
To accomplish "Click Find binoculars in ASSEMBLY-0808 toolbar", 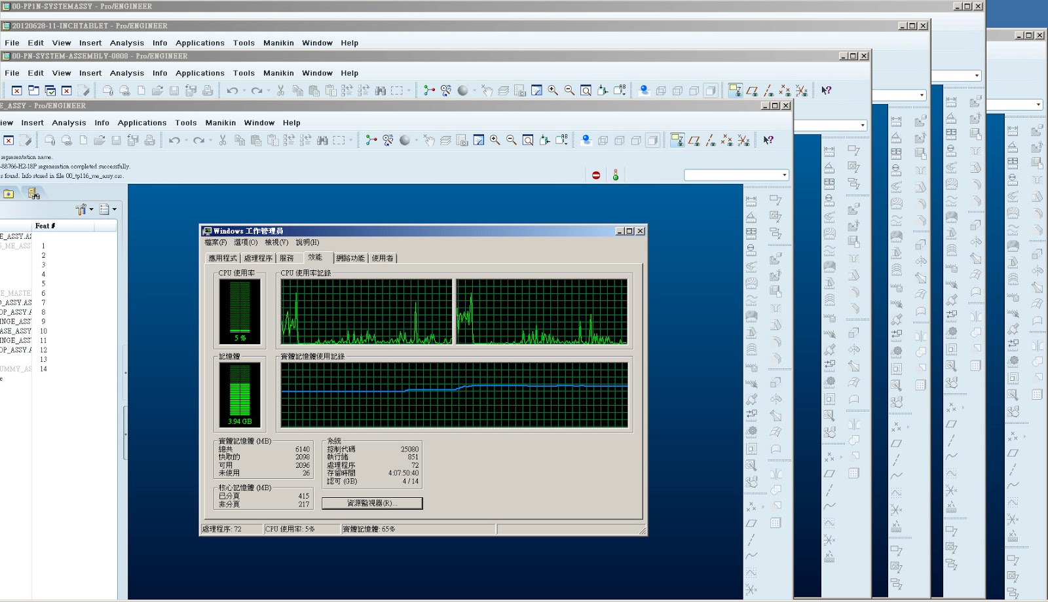I will coord(380,90).
